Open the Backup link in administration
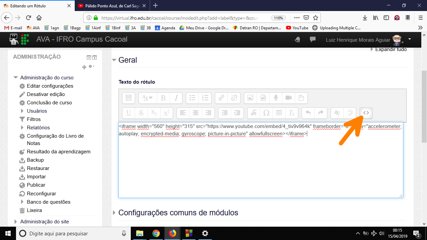 [x=35, y=160]
